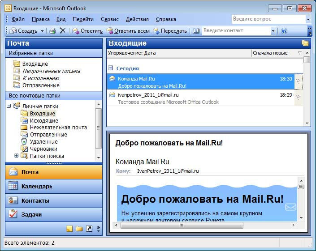
Task: Collapse the Личные папки tree
Action: pyautogui.click(x=9, y=106)
